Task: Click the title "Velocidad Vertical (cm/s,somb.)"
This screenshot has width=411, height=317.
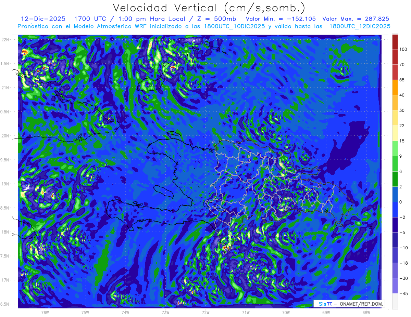Action: click(209, 8)
